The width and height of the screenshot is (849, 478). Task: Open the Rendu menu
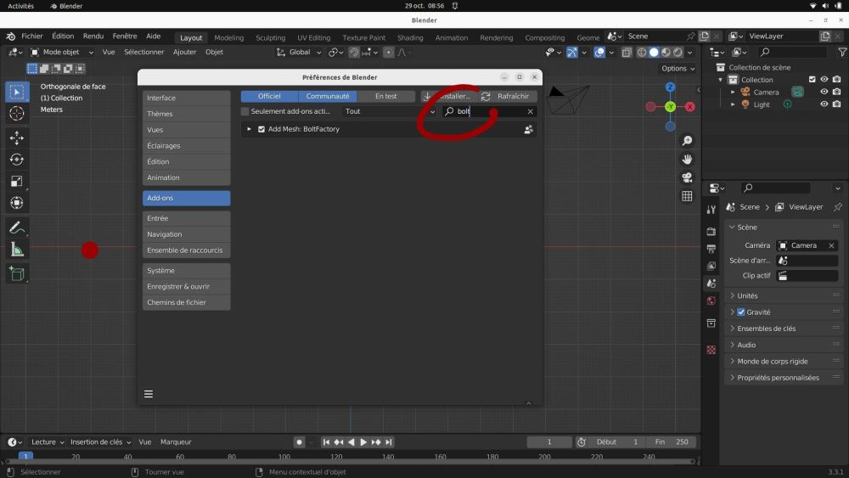(x=93, y=37)
